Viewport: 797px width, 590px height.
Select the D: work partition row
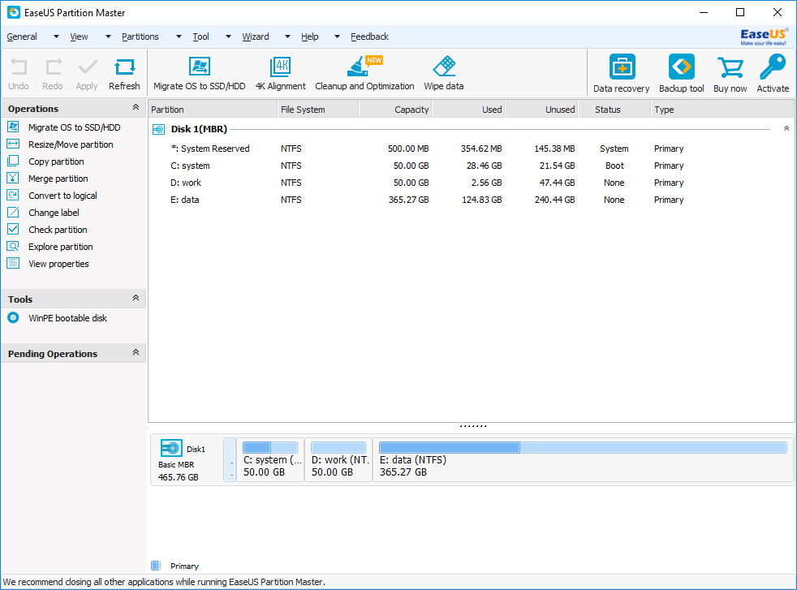point(472,183)
